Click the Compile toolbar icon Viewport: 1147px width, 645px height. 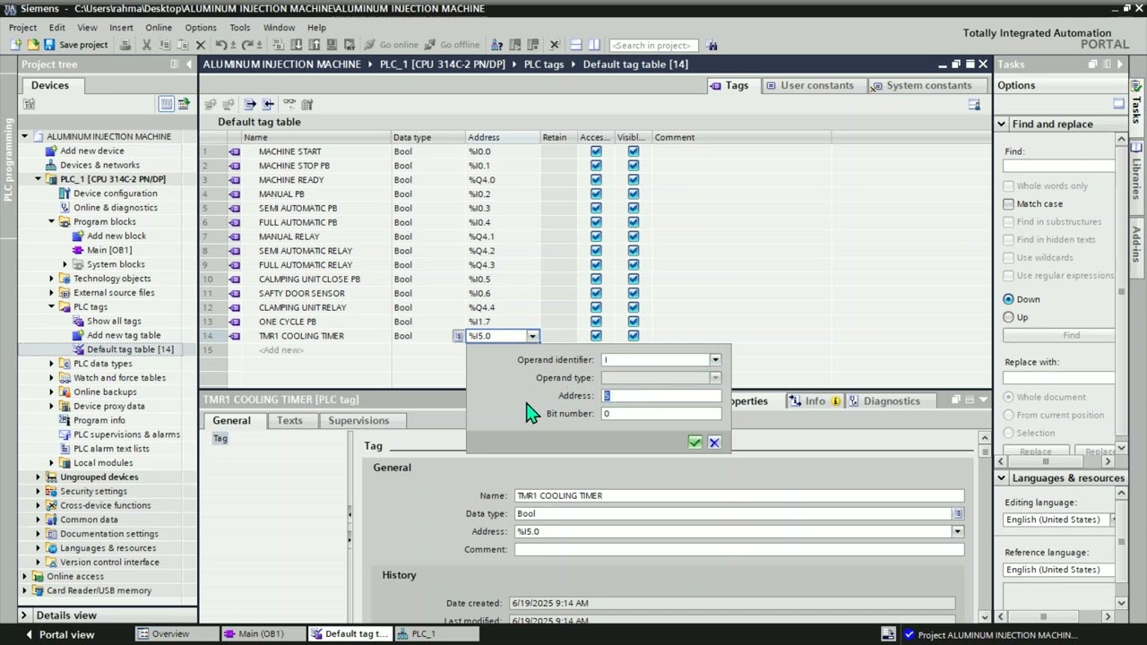(x=278, y=45)
